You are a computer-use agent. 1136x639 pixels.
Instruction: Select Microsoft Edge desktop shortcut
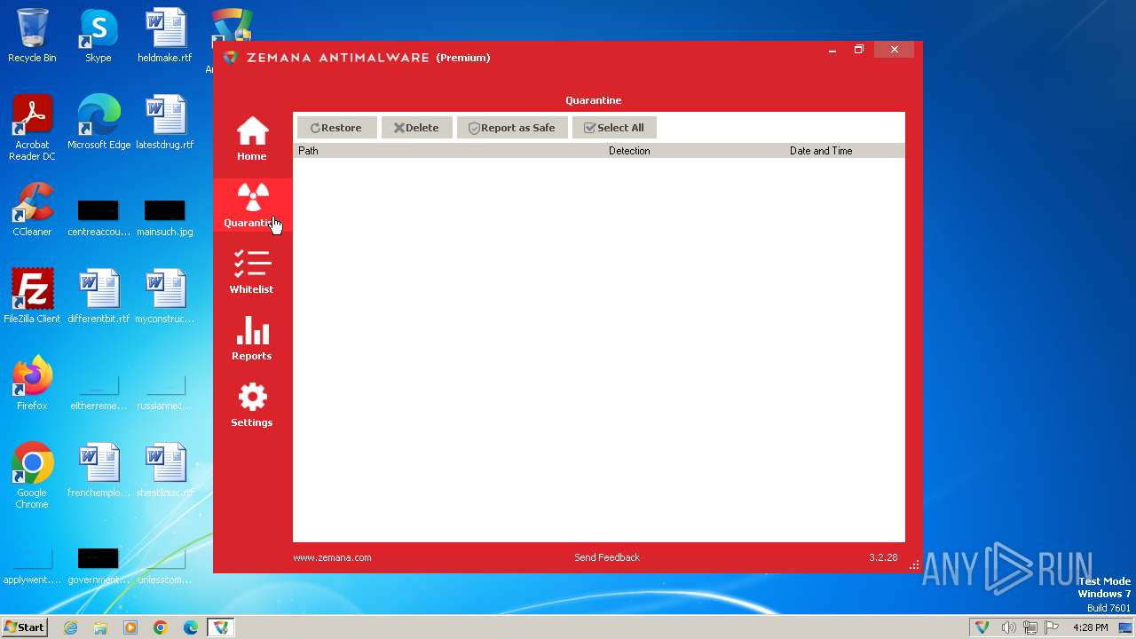(99, 122)
